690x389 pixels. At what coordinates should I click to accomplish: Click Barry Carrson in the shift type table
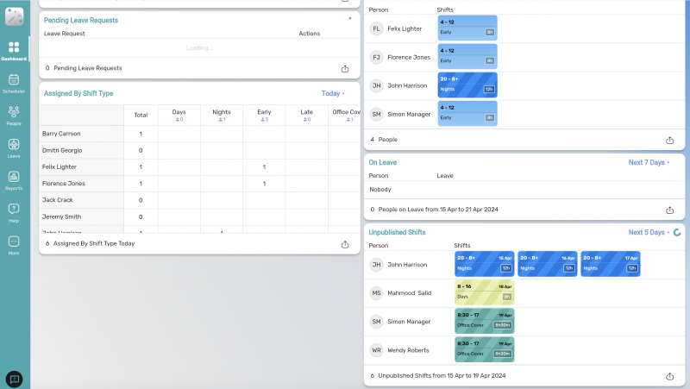tap(61, 134)
